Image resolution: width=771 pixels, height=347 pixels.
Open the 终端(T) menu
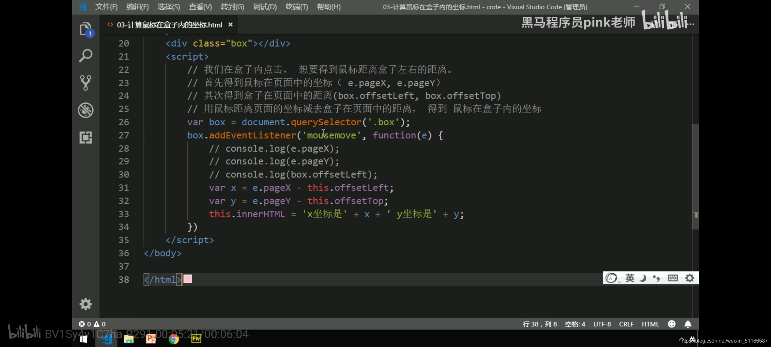coord(297,7)
